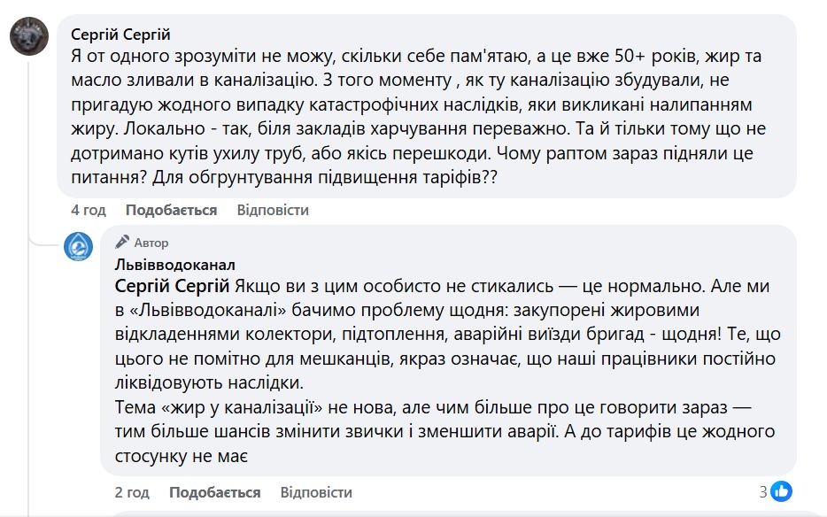
Task: Click the Автор badge label
Action: click(151, 243)
